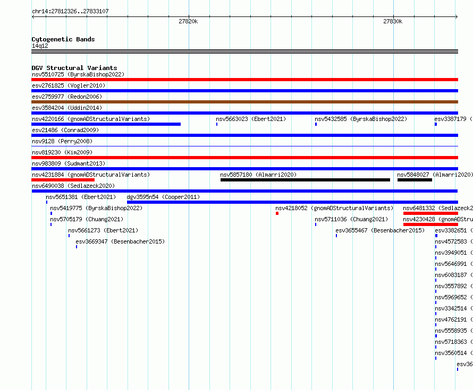Select the nsv3342514 variant label
473x390 pixels.
[x=454, y=308]
